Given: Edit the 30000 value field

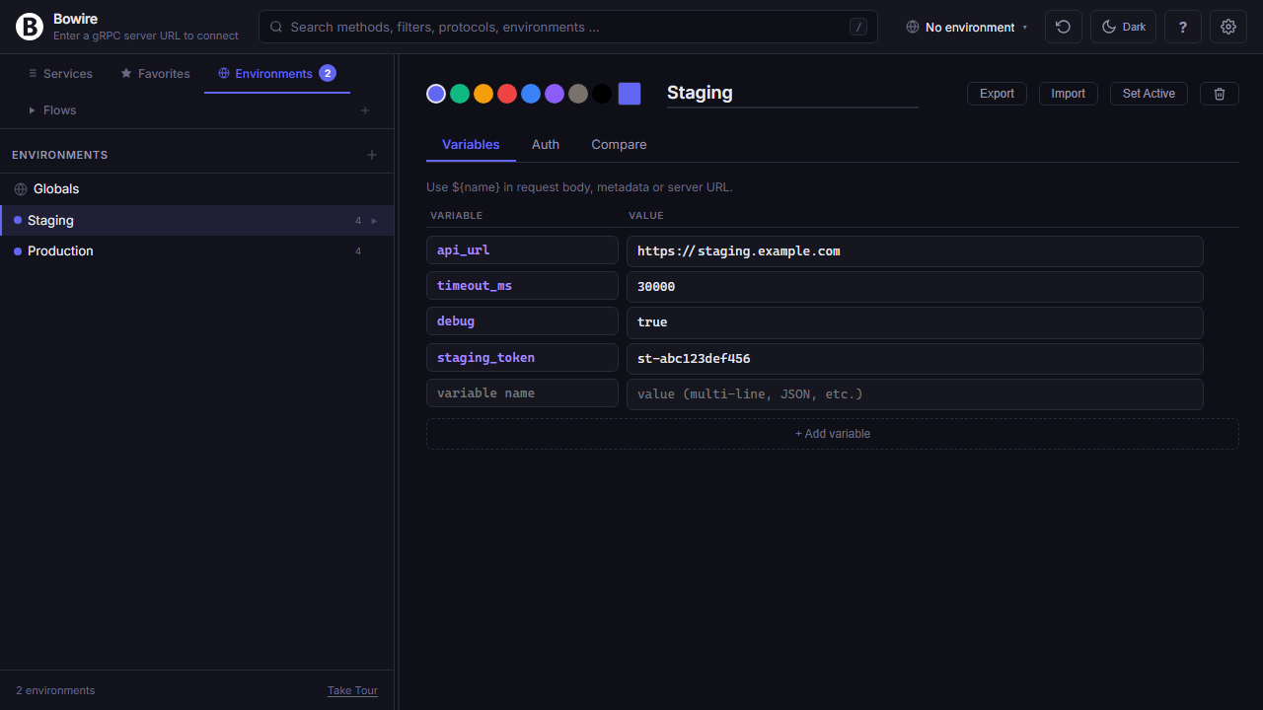Looking at the screenshot, I should click(915, 287).
